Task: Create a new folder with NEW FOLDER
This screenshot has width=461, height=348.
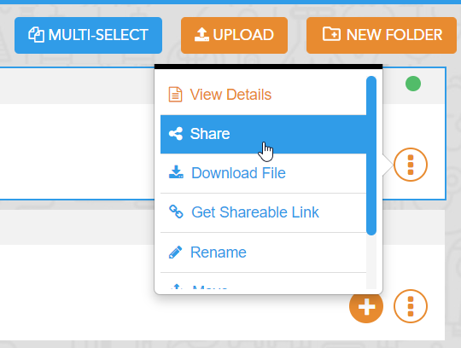Action: coord(382,35)
